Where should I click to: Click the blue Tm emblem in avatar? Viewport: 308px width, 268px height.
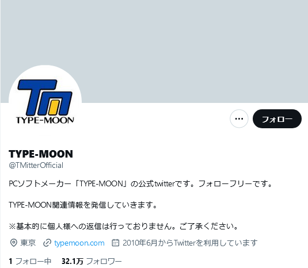click(x=45, y=97)
